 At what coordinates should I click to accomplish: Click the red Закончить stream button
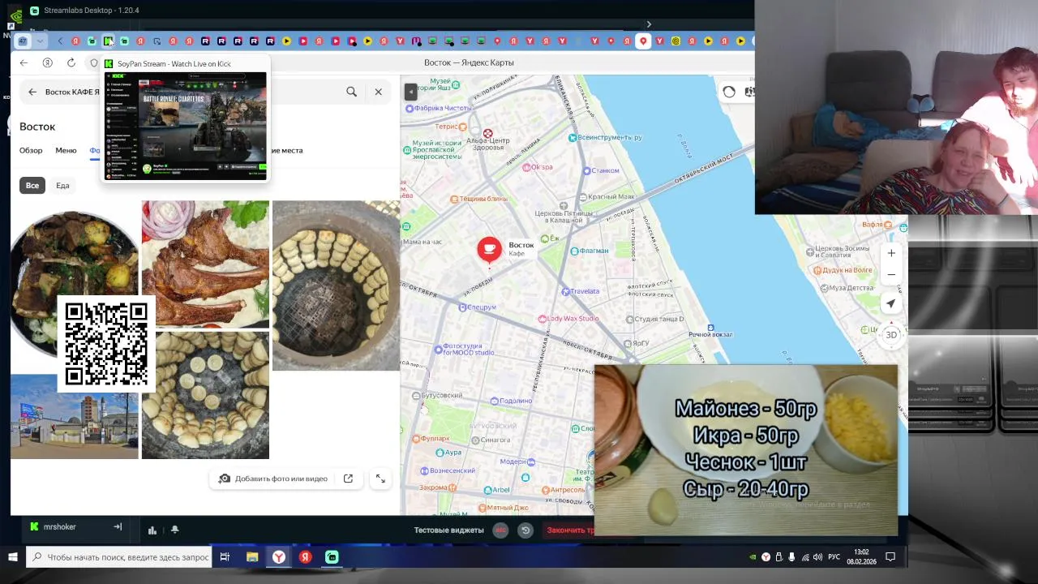[x=570, y=530]
